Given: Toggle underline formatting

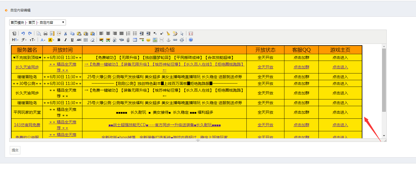Looking at the screenshot, I should [x=72, y=40].
